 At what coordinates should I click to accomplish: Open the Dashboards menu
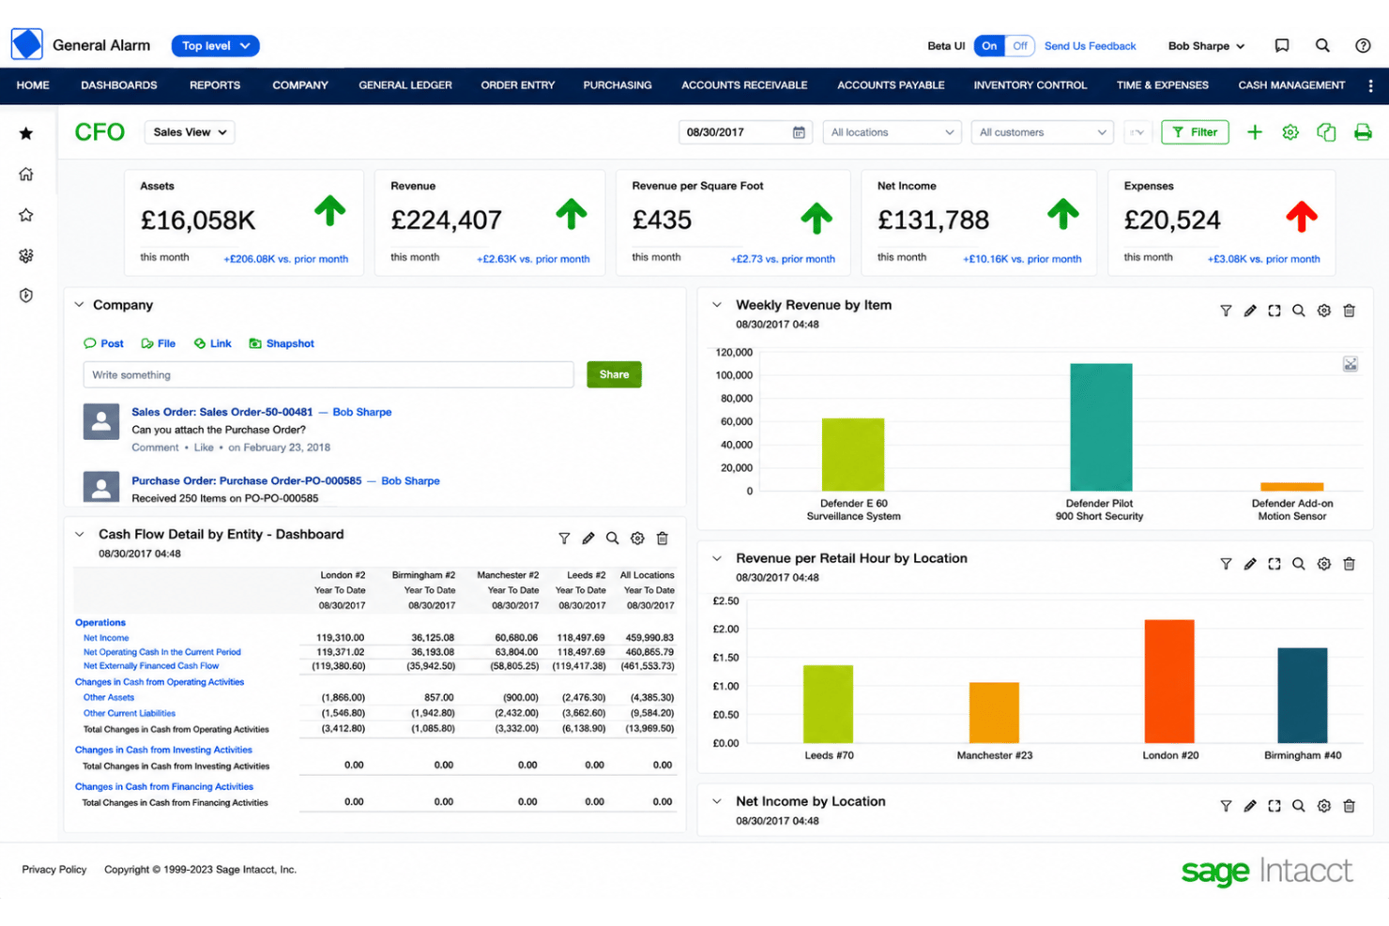[x=119, y=85]
